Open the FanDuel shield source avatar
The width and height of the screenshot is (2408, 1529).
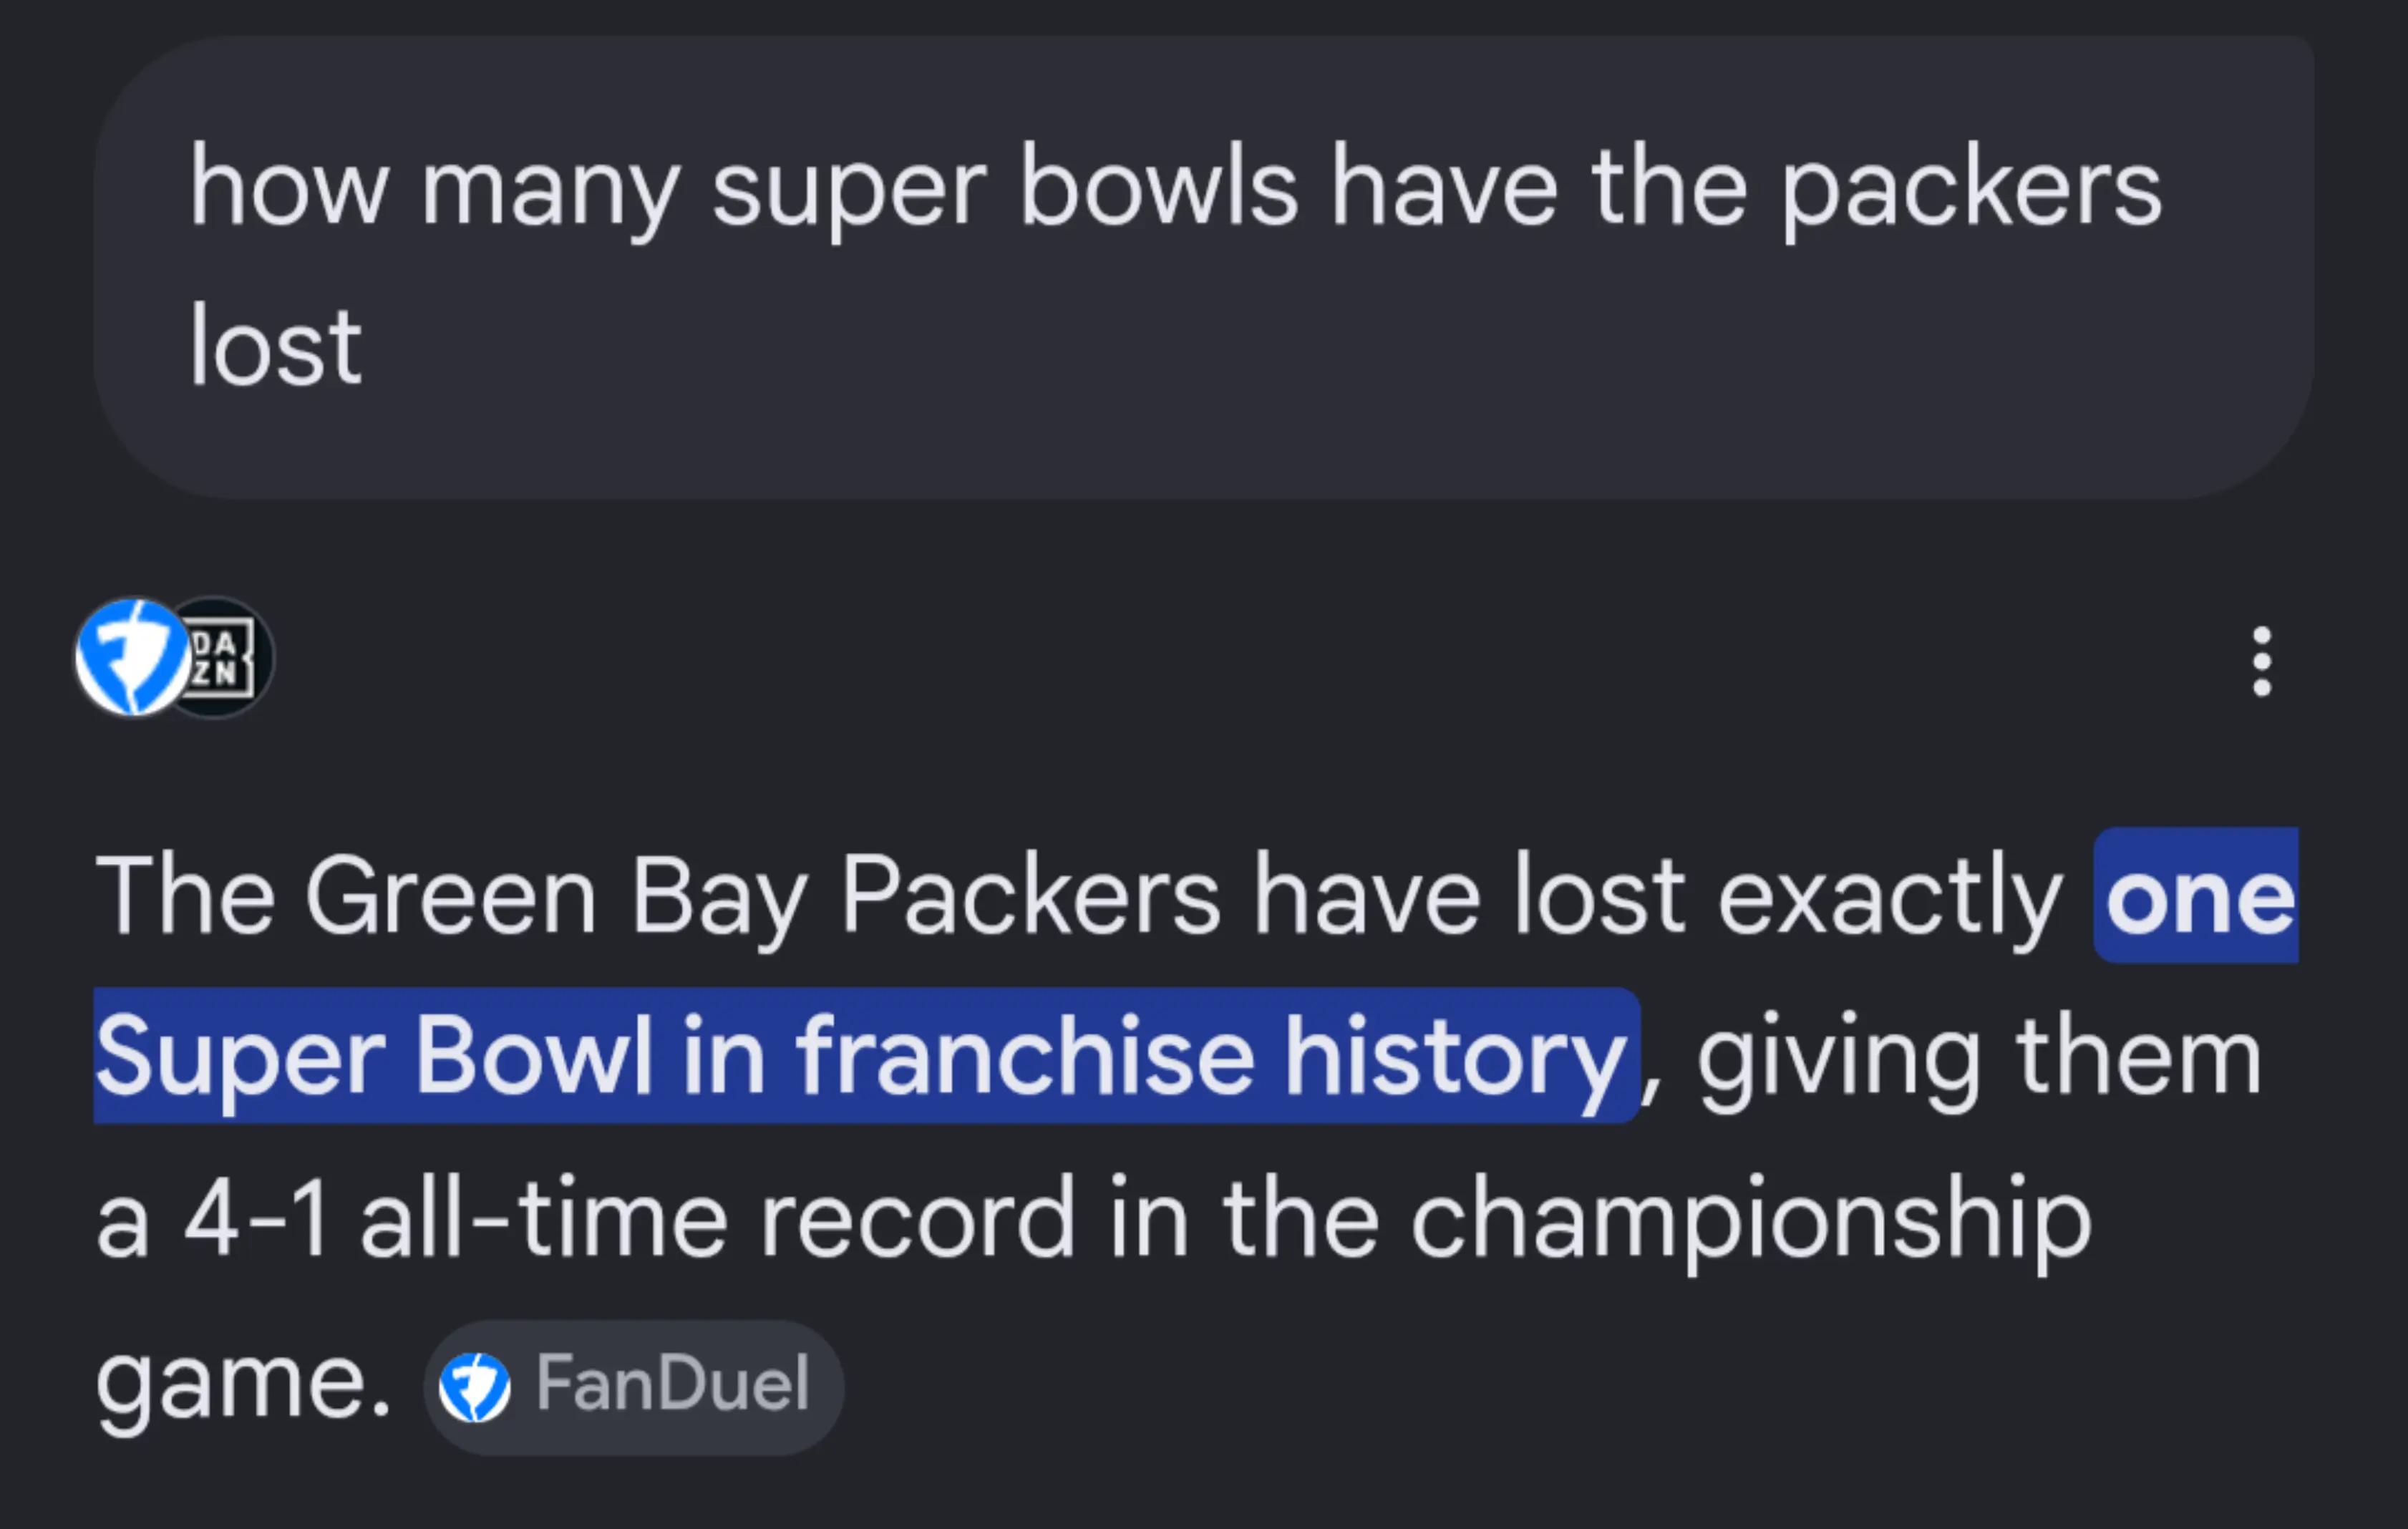tap(132, 658)
